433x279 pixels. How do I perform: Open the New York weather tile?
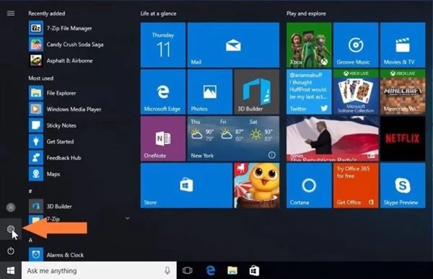233,139
